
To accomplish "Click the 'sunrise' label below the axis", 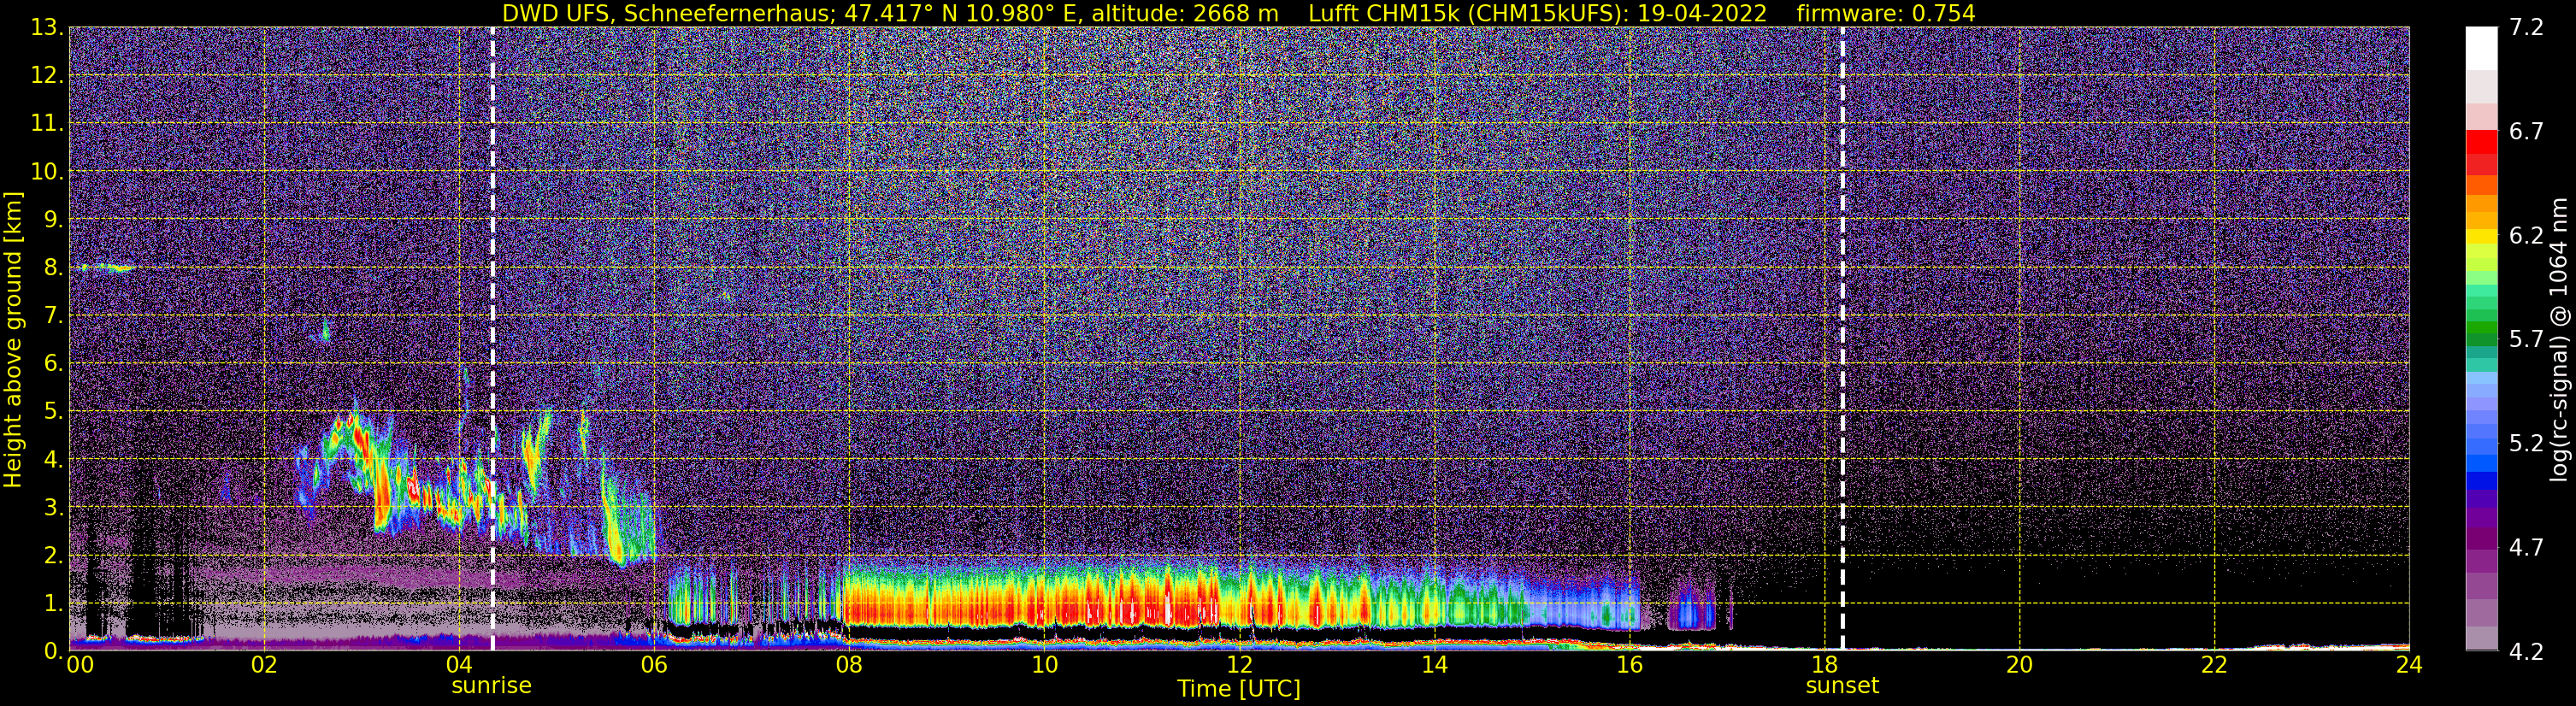I will tap(492, 686).
